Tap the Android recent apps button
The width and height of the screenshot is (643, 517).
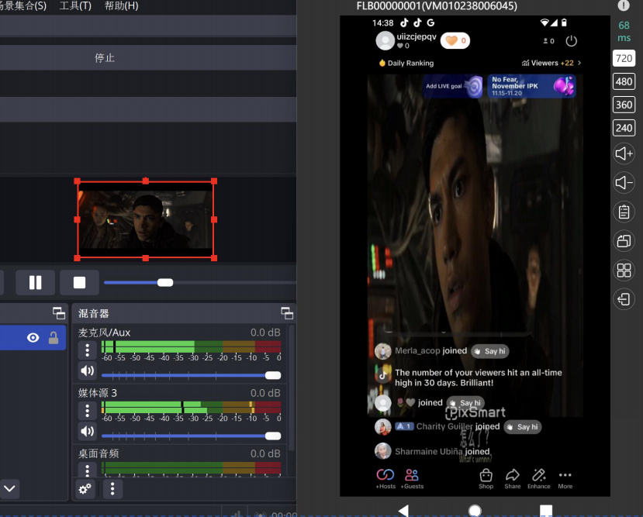[x=546, y=511]
